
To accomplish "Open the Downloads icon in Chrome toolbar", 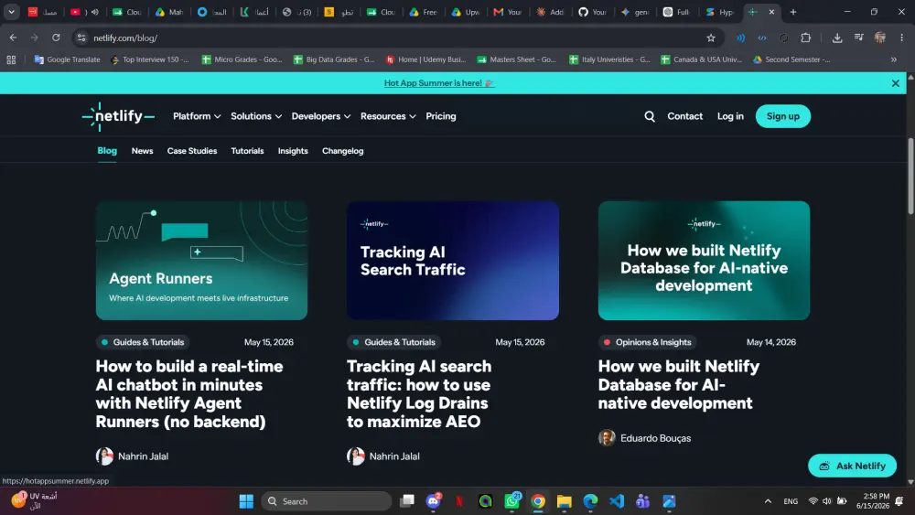I will point(837,38).
